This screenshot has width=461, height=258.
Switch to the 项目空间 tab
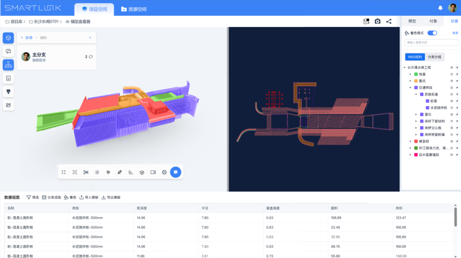click(x=94, y=9)
